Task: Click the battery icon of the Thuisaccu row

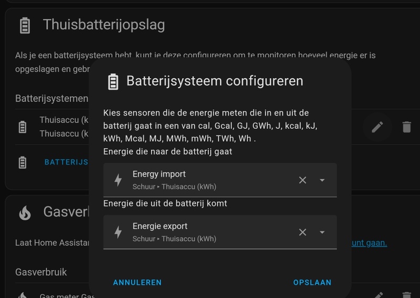Action: pyautogui.click(x=22, y=127)
